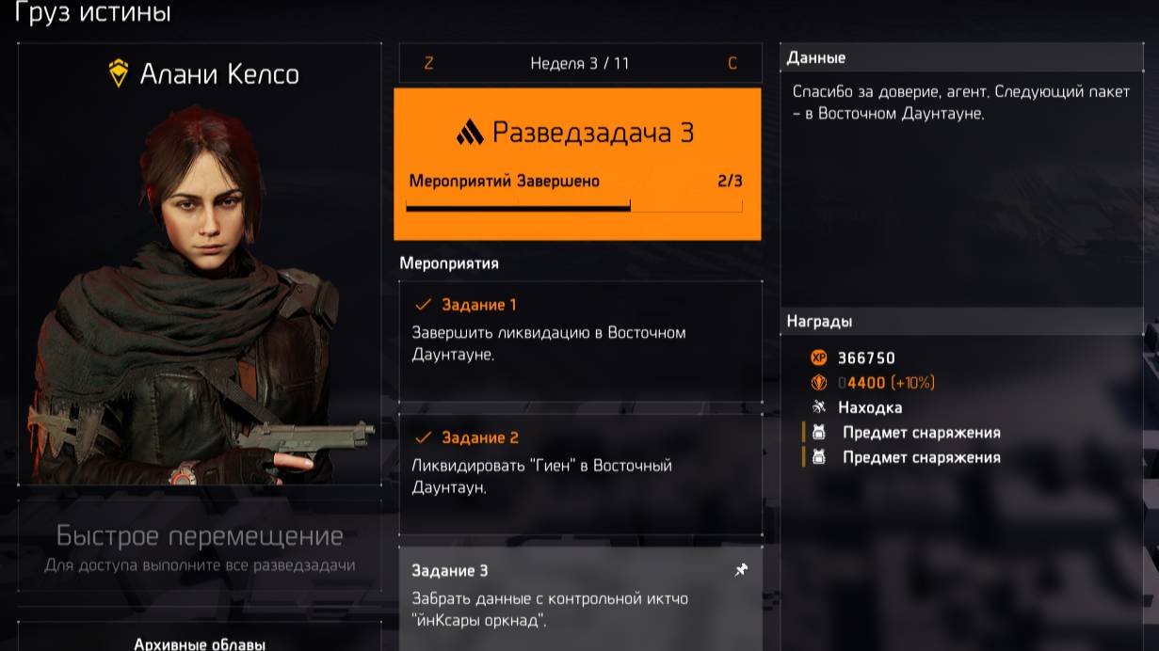Open the Разведзадача 3 orange banner
The height and width of the screenshot is (651, 1159).
point(577,164)
